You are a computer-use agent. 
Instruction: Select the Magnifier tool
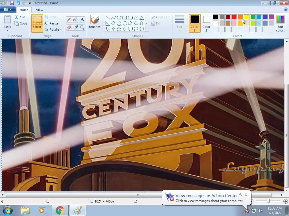[82, 28]
